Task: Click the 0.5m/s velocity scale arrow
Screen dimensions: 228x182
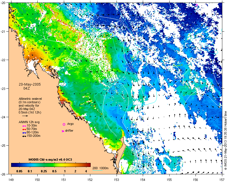Action: (25, 116)
